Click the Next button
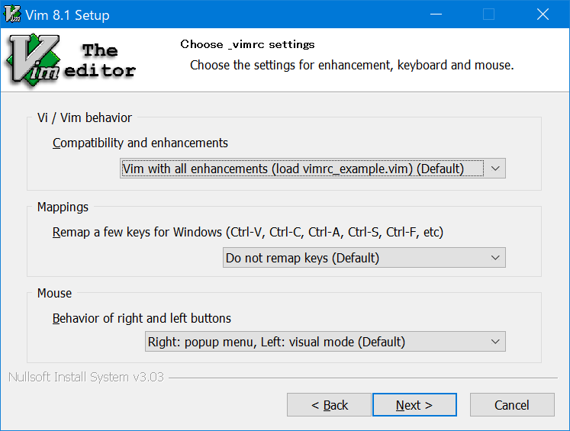The image size is (570, 431). [x=414, y=405]
